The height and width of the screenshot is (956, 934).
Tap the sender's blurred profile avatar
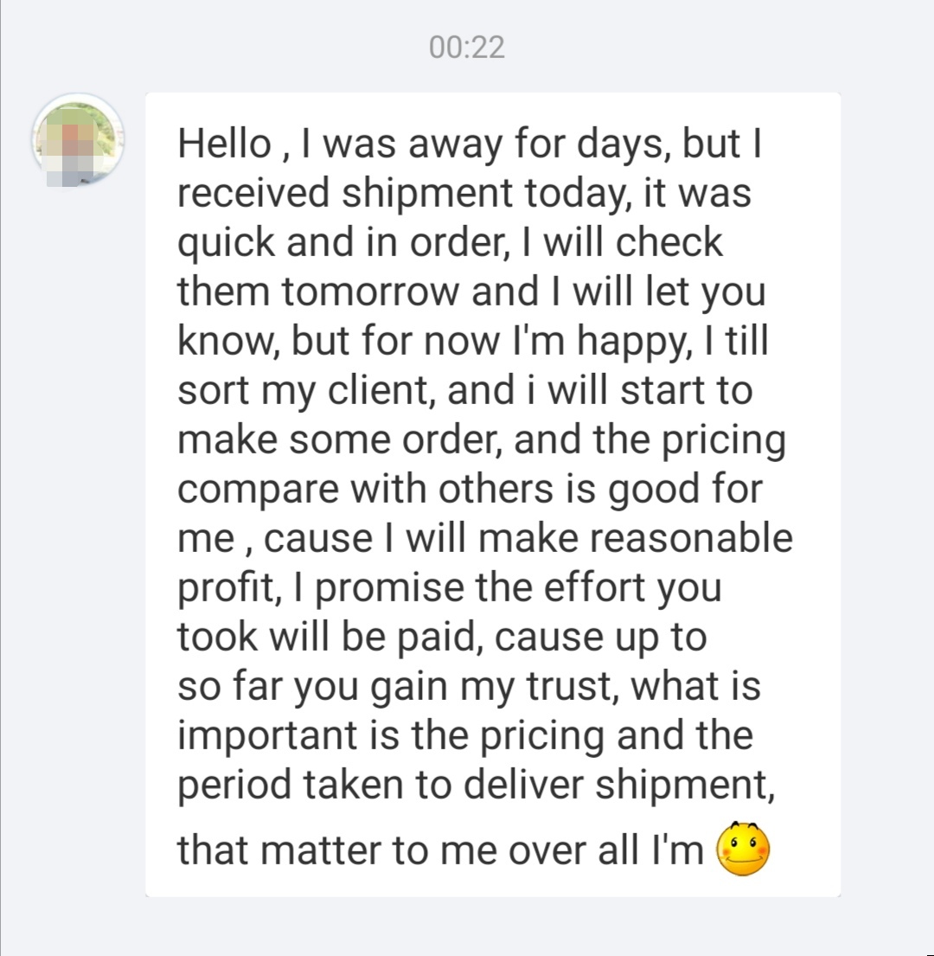[78, 142]
